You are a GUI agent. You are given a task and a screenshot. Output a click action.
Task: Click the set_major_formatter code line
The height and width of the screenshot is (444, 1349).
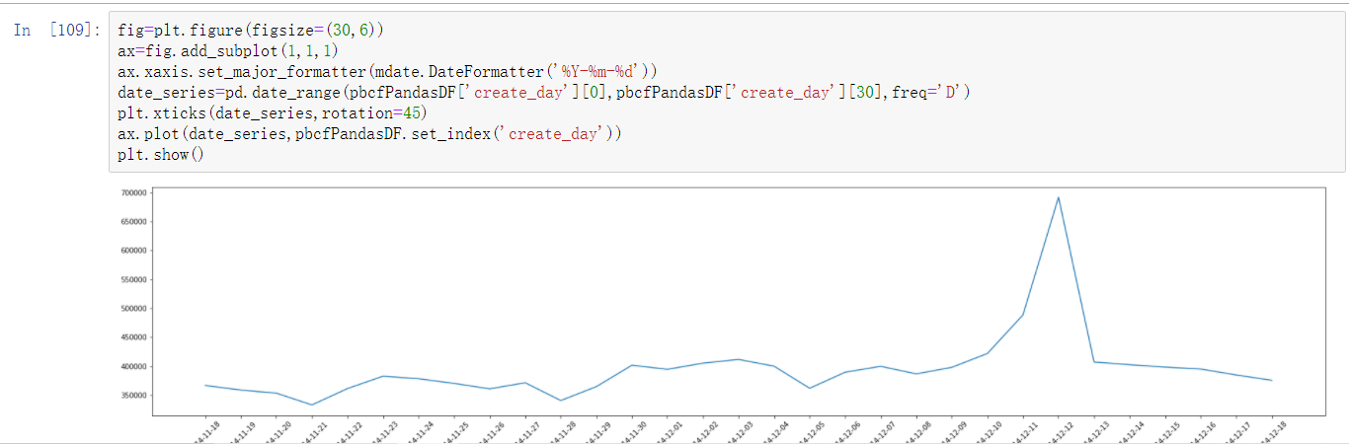click(387, 72)
